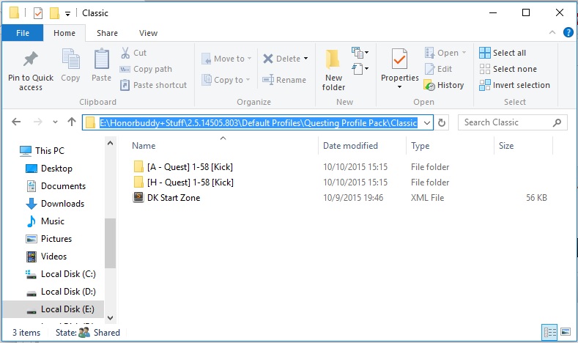
Task: Open Help question mark icon
Action: pyautogui.click(x=568, y=32)
